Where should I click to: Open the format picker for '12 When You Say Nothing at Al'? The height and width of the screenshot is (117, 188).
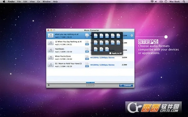(x=87, y=43)
